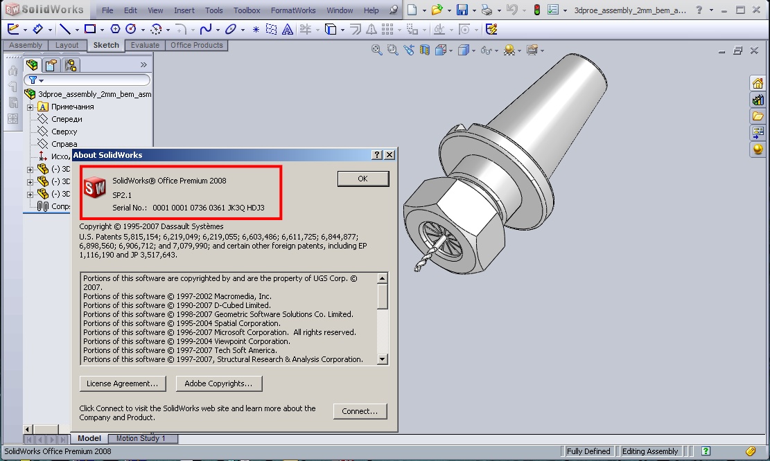Select the Rotate View tool

pos(409,51)
